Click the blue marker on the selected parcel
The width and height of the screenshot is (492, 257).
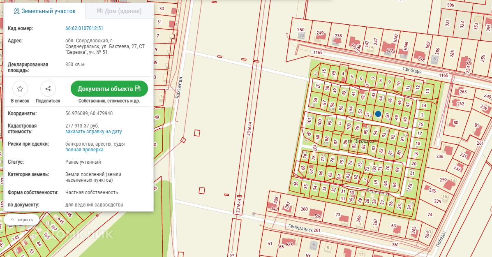point(378,114)
